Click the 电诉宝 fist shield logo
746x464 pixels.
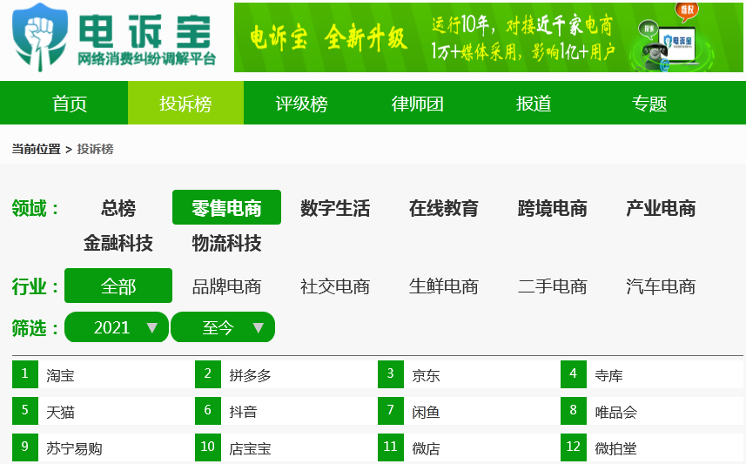(x=40, y=37)
